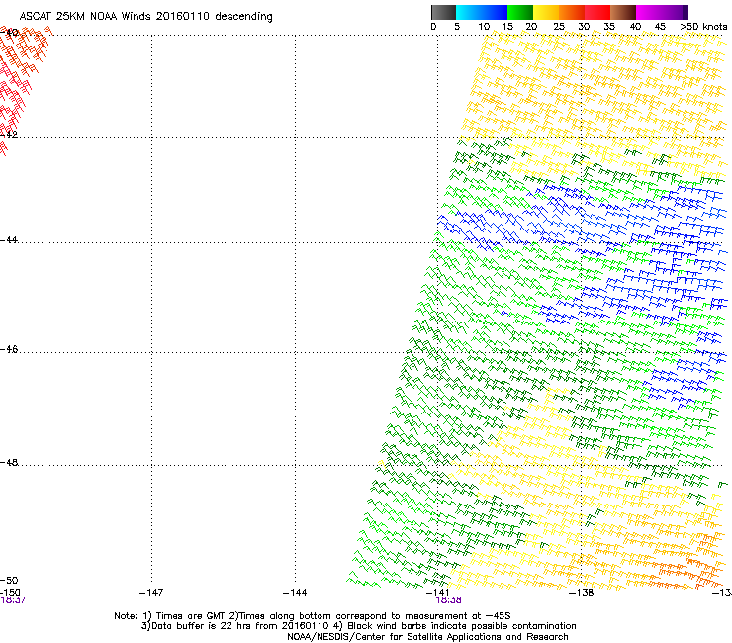Click the brown 35-40 knots legend segment

coord(623,12)
